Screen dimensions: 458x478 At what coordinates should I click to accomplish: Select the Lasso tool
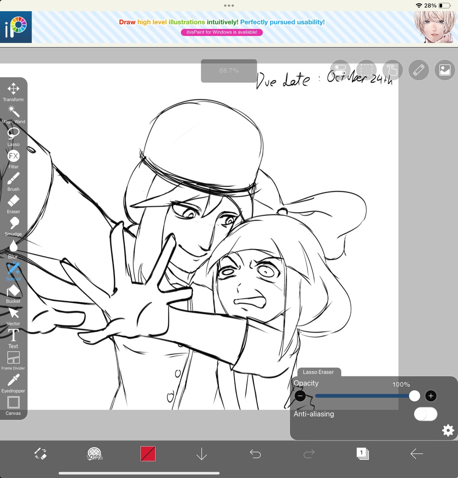coord(13,137)
